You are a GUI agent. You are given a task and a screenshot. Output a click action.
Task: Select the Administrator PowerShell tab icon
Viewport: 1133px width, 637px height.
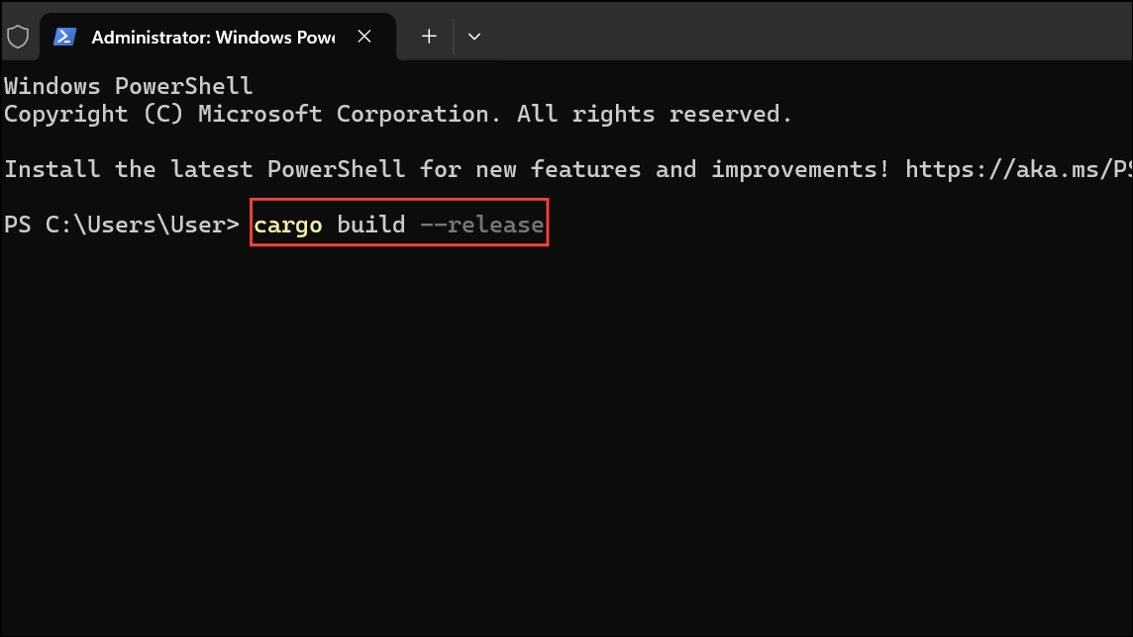[x=64, y=36]
